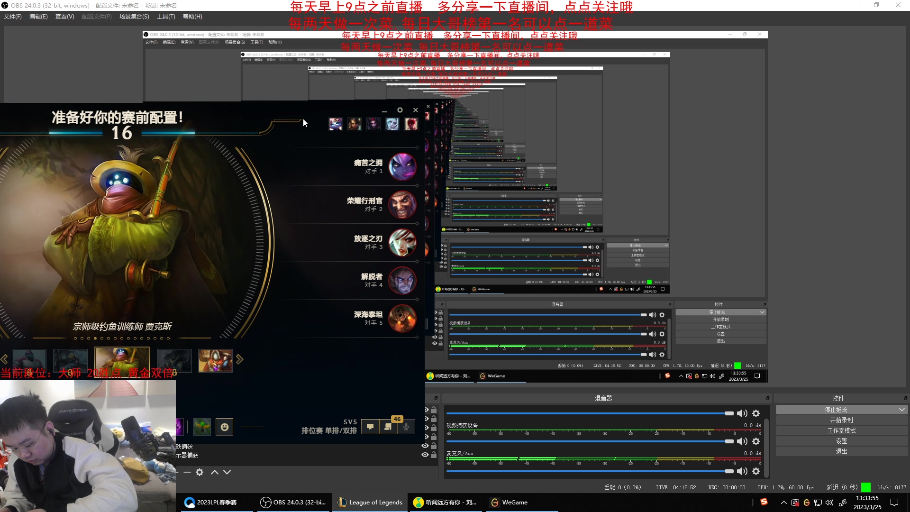Viewport: 910px width, 512px height.
Task: Enable 工作室模式 in controls
Action: [842, 430]
